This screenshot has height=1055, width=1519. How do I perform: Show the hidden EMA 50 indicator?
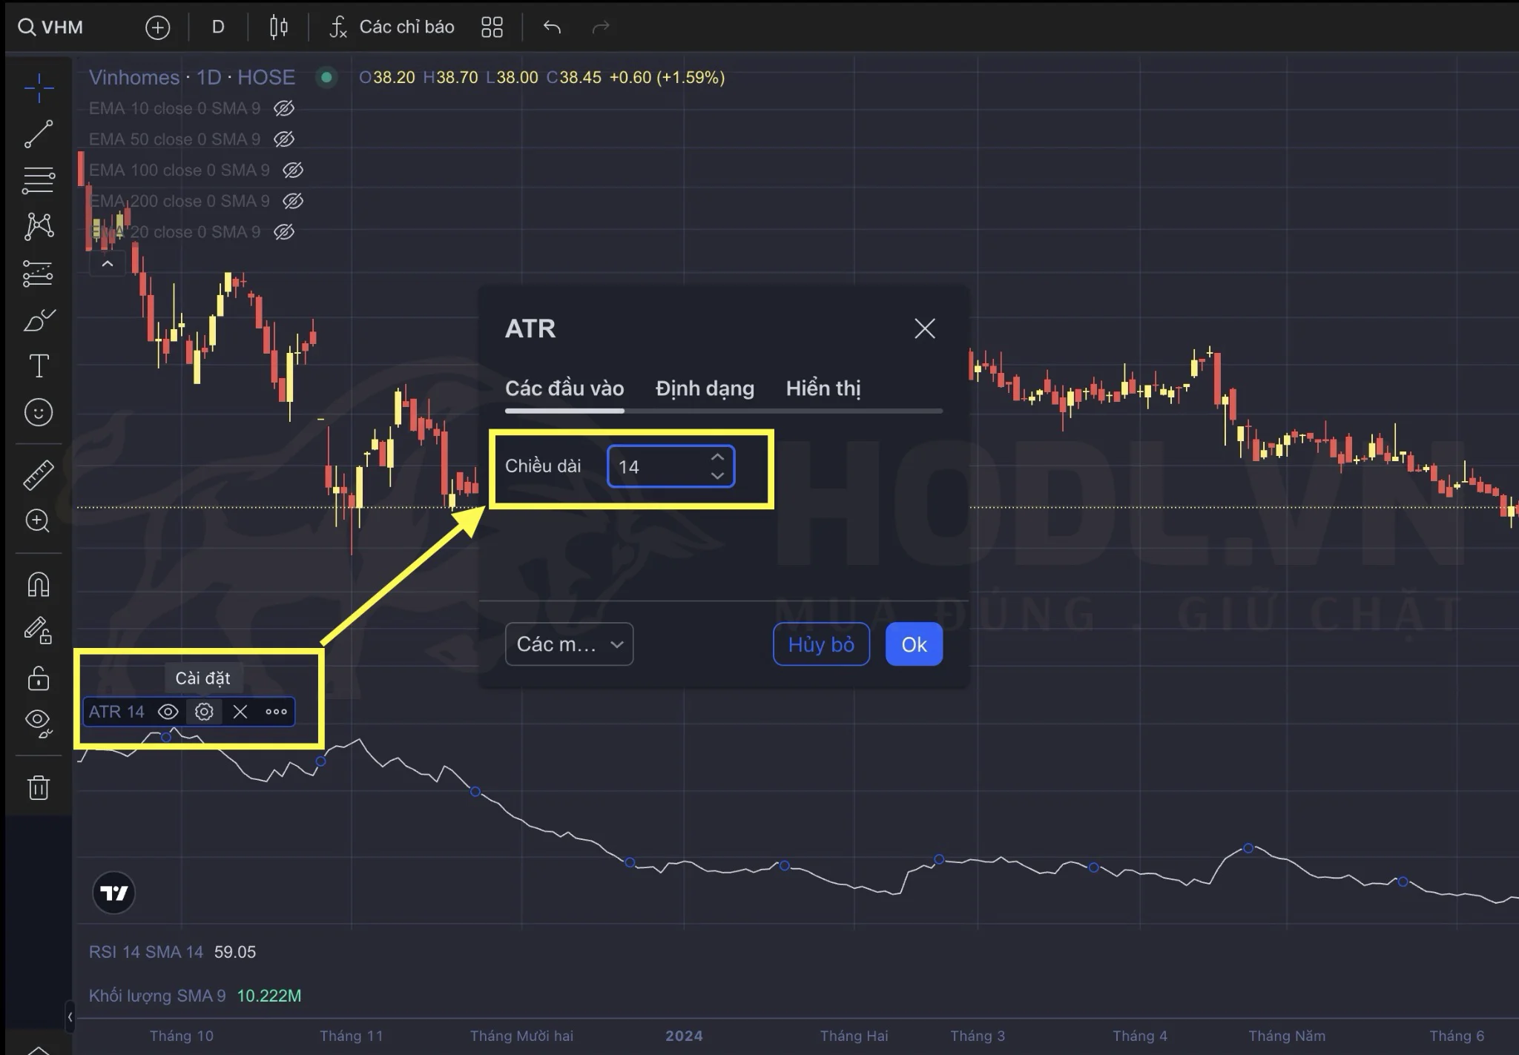(284, 139)
